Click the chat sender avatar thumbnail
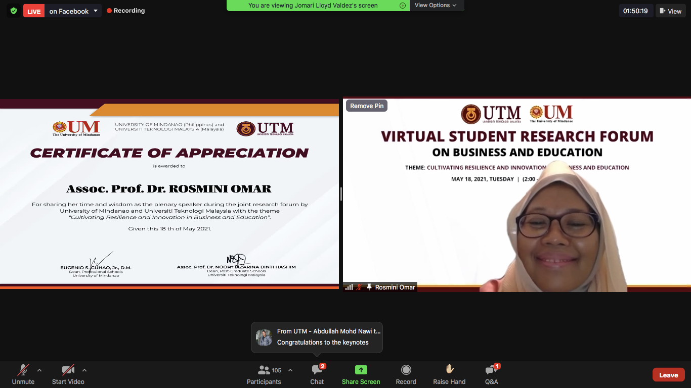Screen dimensions: 691x388 click(x=264, y=337)
